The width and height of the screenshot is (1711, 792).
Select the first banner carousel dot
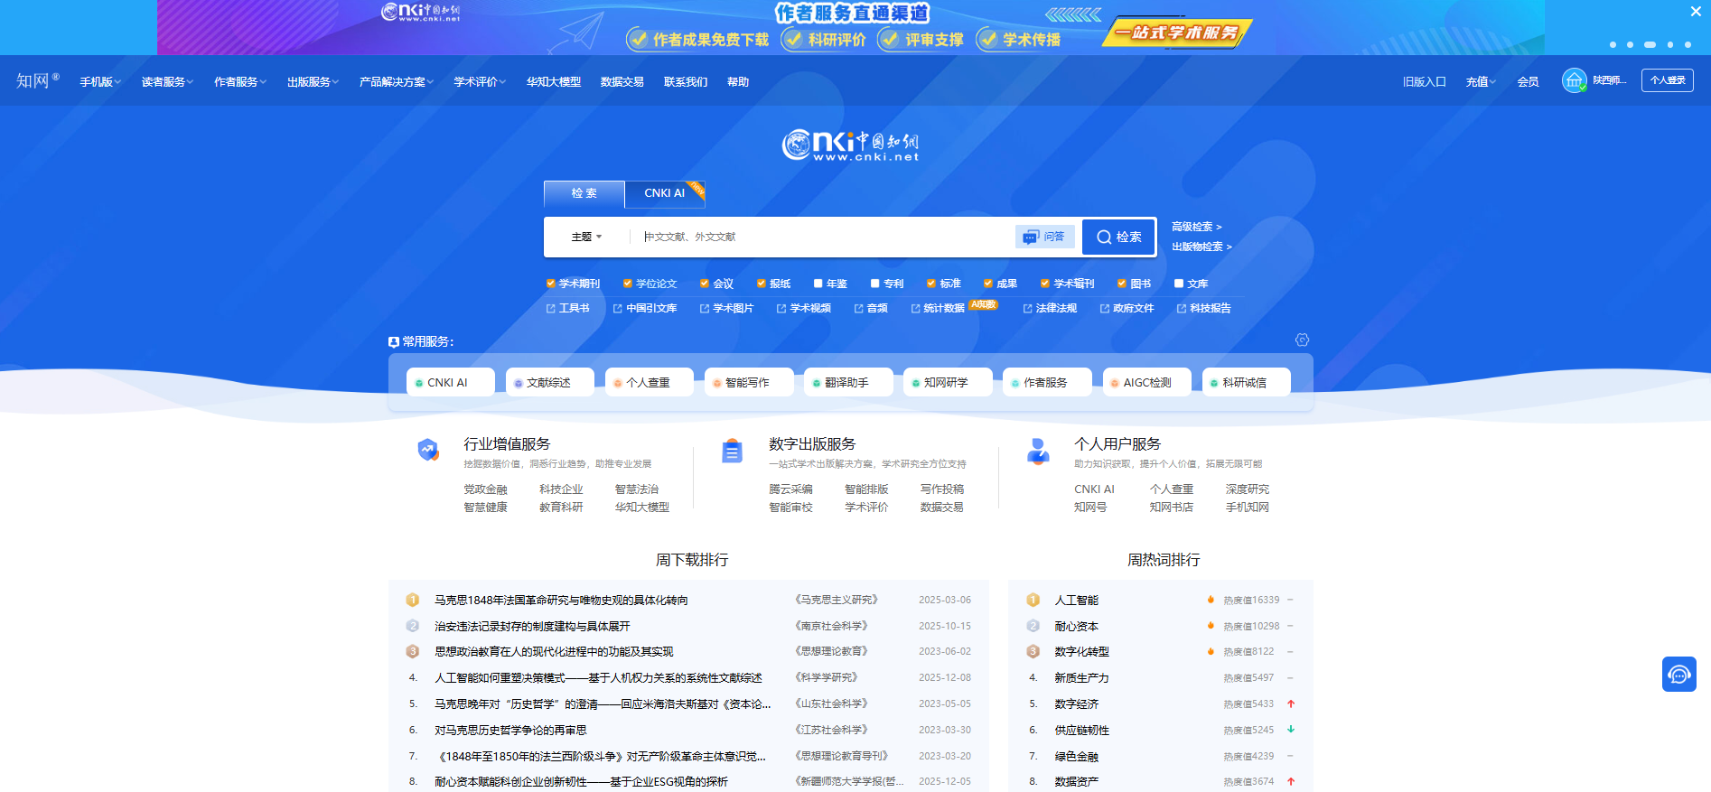point(1613,44)
